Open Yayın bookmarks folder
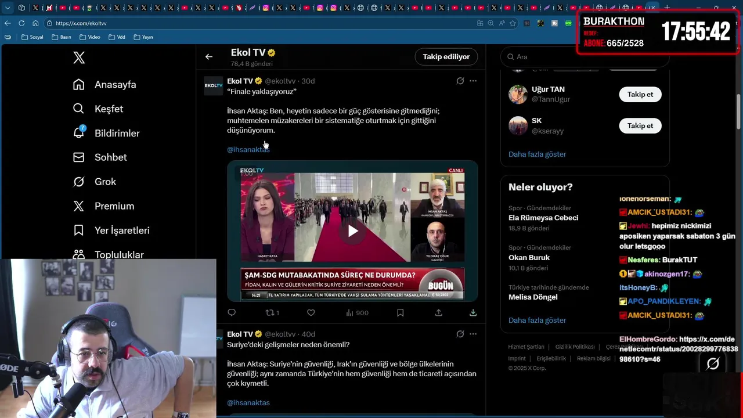 click(143, 37)
